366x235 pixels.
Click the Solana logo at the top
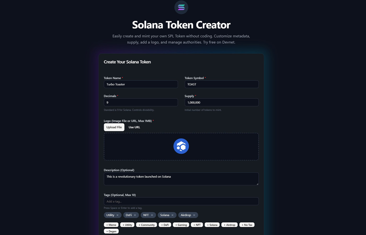[181, 7]
